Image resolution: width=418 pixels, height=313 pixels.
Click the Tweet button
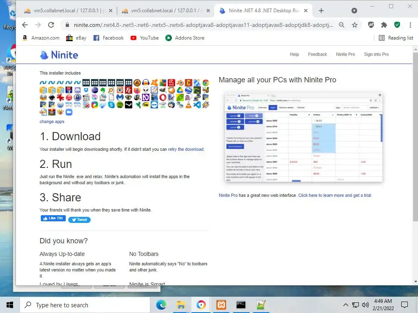pos(79,220)
